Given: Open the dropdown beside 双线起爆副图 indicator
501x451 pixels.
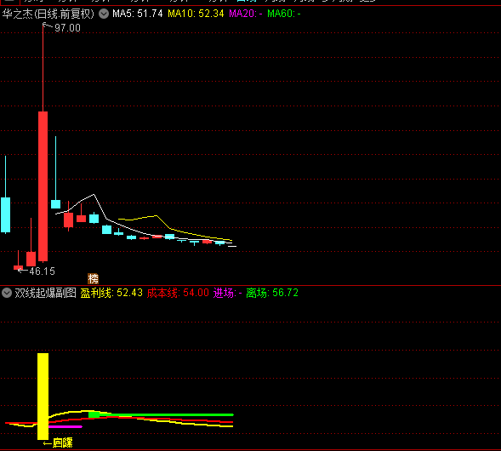Looking at the screenshot, I should (x=7, y=293).
